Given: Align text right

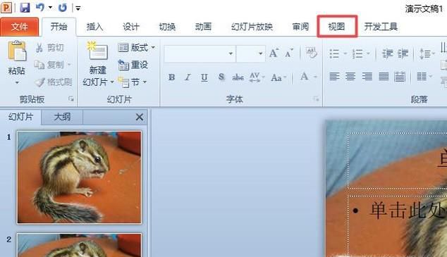Looking at the screenshot, I should pos(367,77).
